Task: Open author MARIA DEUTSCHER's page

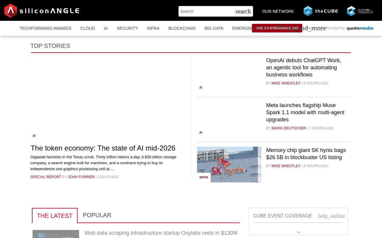Action: click(x=289, y=128)
